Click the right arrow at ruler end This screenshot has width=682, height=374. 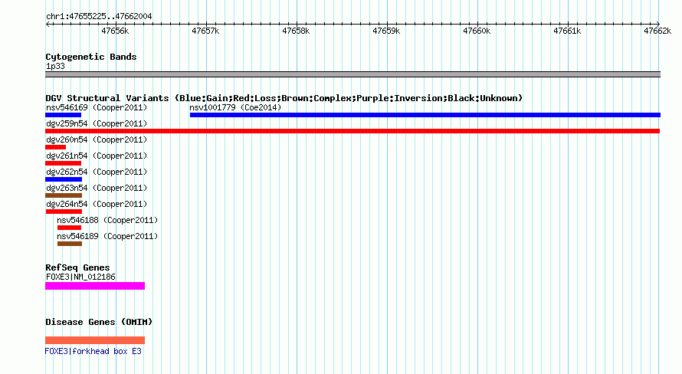click(657, 24)
